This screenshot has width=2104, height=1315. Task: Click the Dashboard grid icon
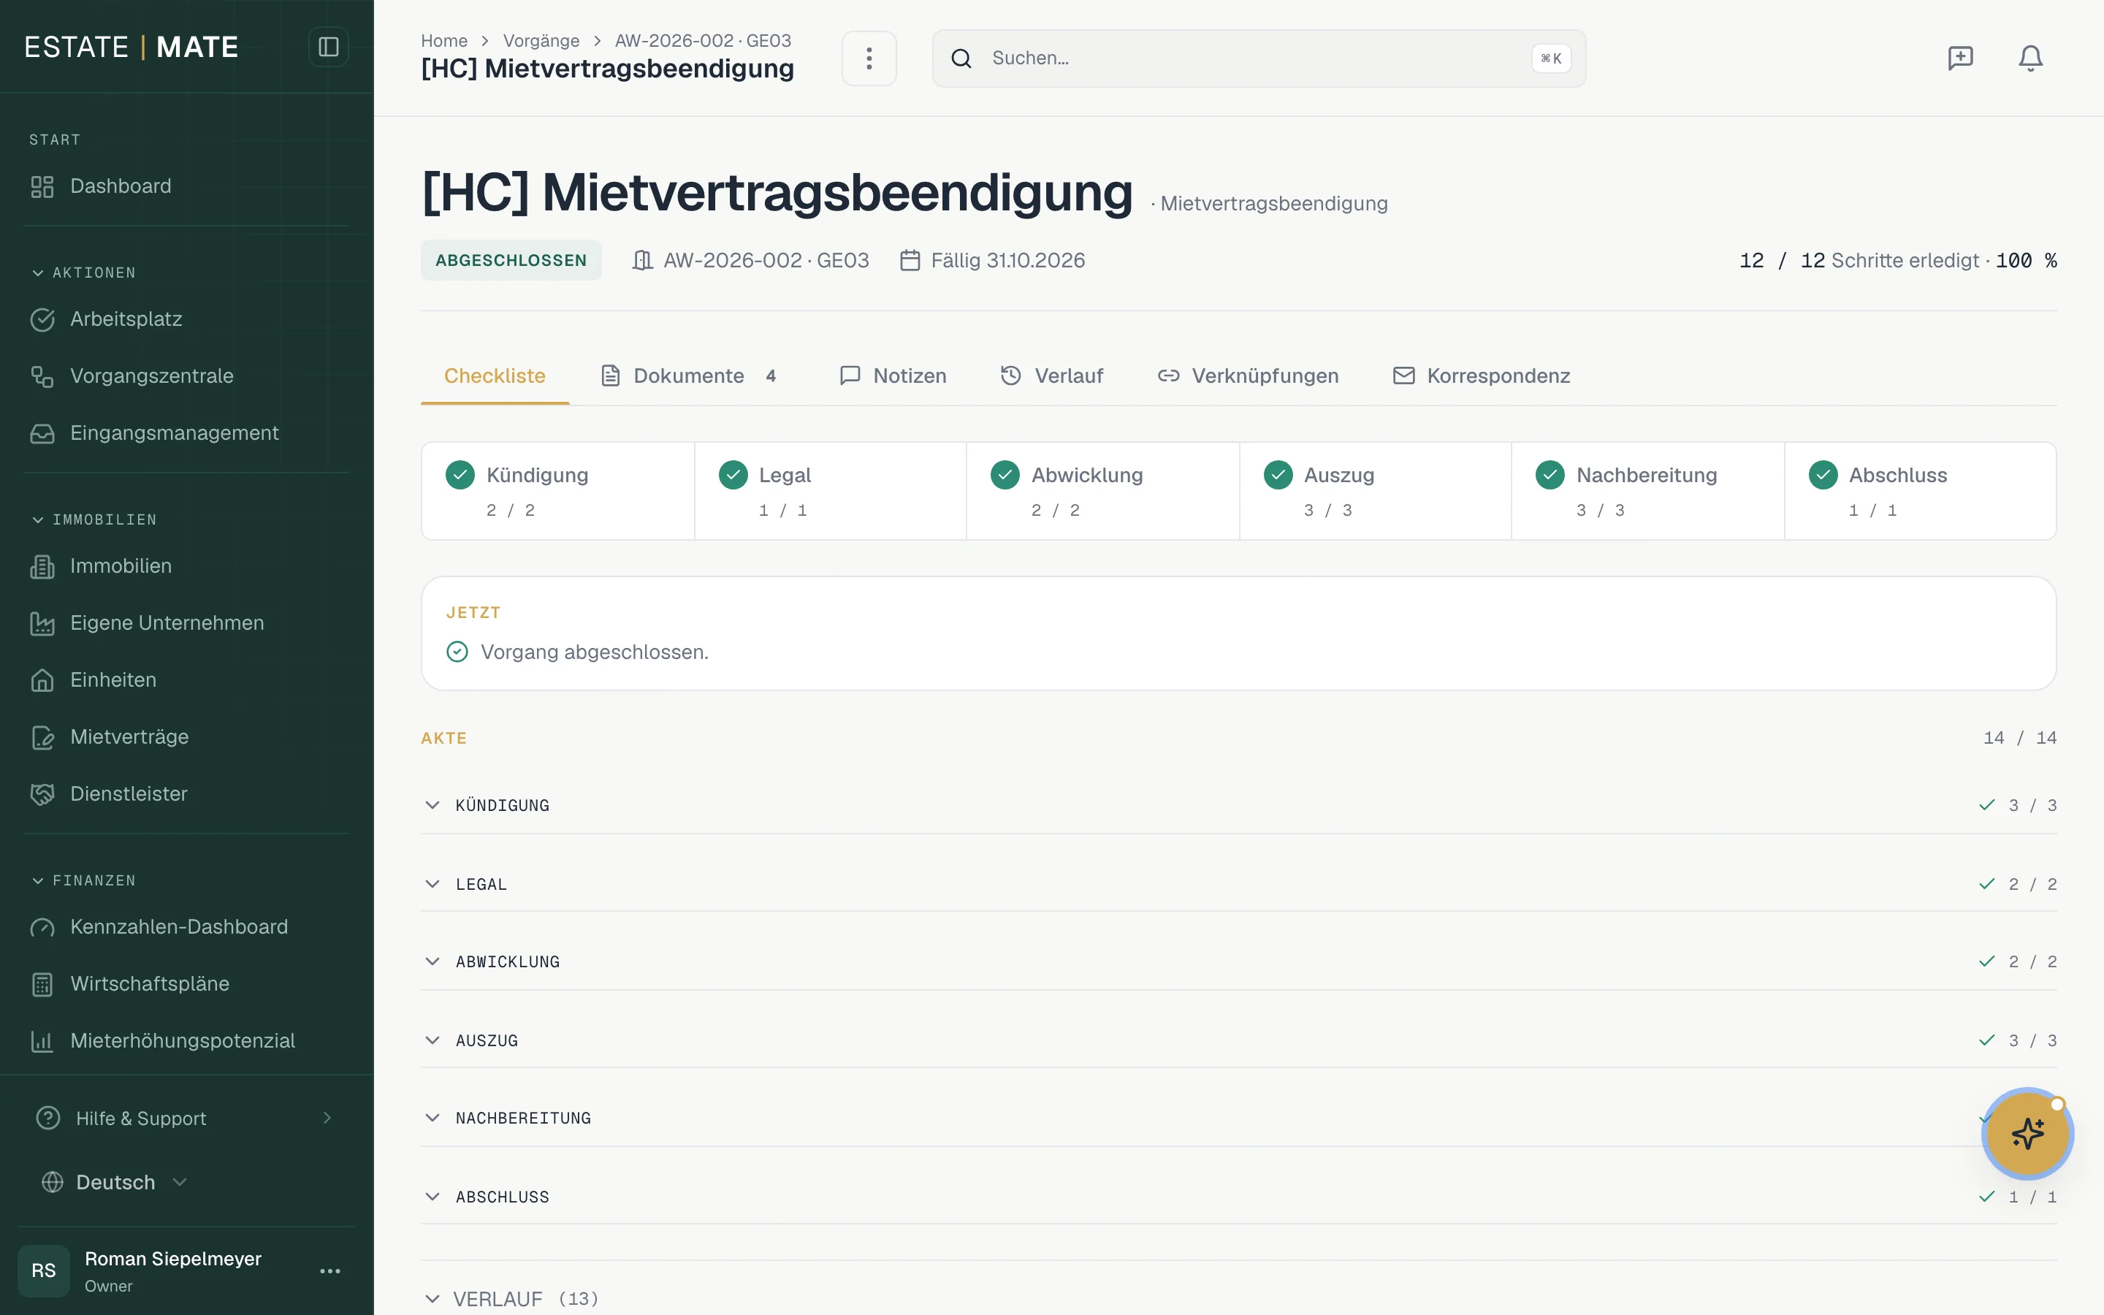click(42, 186)
